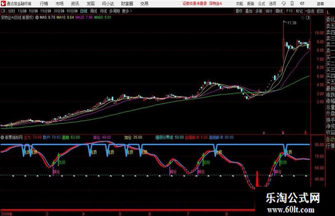Screen dimensions: 335x216
Task: Open F10 company info
Action: click(x=289, y=11)
